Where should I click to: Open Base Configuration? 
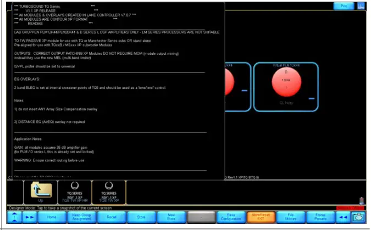click(231, 217)
